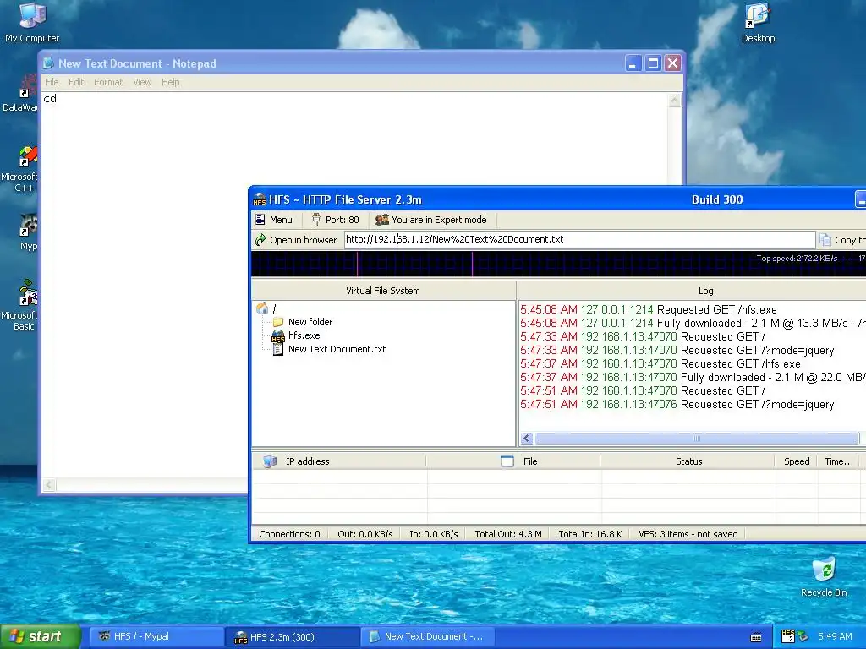
Task: Click HFS tray icon in system tray
Action: coord(788,636)
